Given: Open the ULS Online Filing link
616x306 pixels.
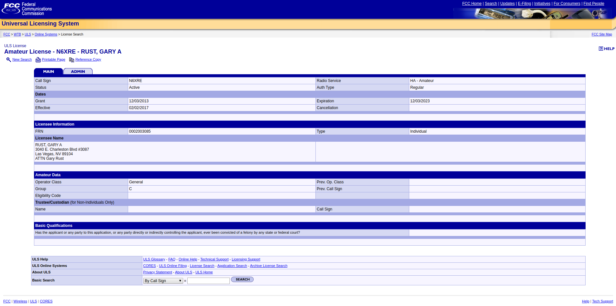Looking at the screenshot, I should pyautogui.click(x=173, y=266).
